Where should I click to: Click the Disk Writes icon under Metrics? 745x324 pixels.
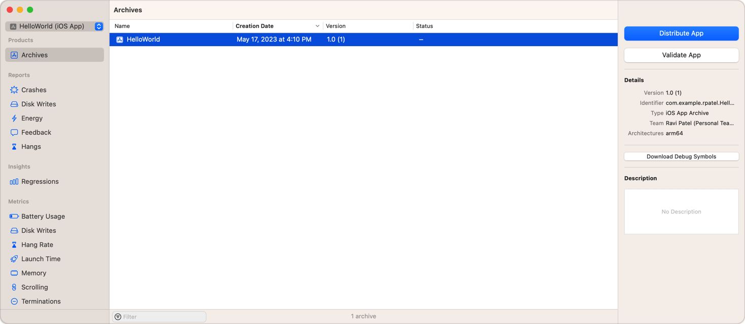click(14, 230)
